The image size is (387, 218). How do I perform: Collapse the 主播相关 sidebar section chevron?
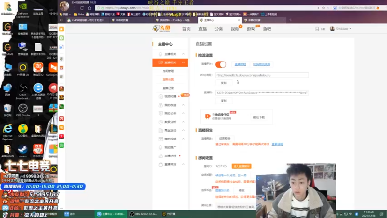(183, 54)
